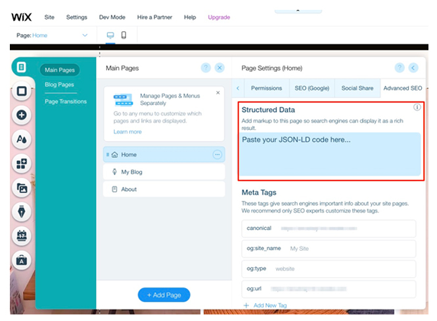Open the Ascend business bag icon
This screenshot has height=321, width=437.
click(22, 261)
